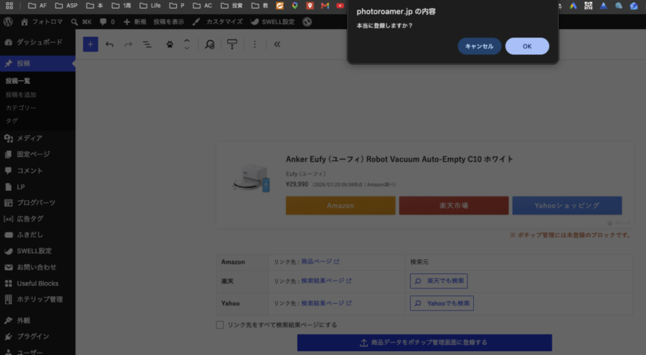Screen dimensions: 646x355
Task: Open the document overview list view
Action: tap(147, 44)
